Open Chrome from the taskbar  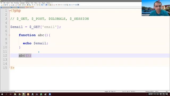(x=19, y=94)
